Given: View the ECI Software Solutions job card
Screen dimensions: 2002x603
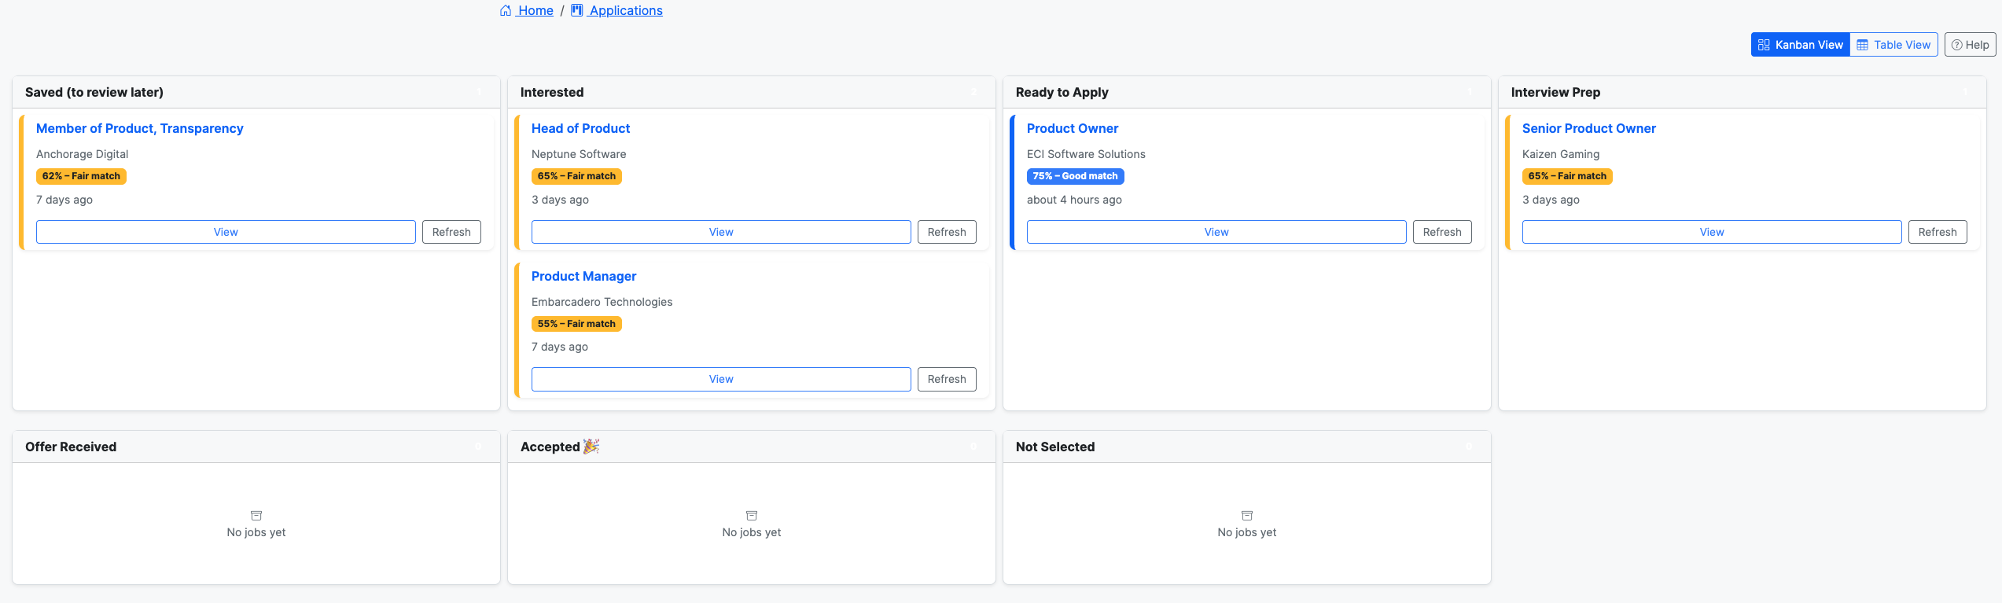Looking at the screenshot, I should (1216, 232).
